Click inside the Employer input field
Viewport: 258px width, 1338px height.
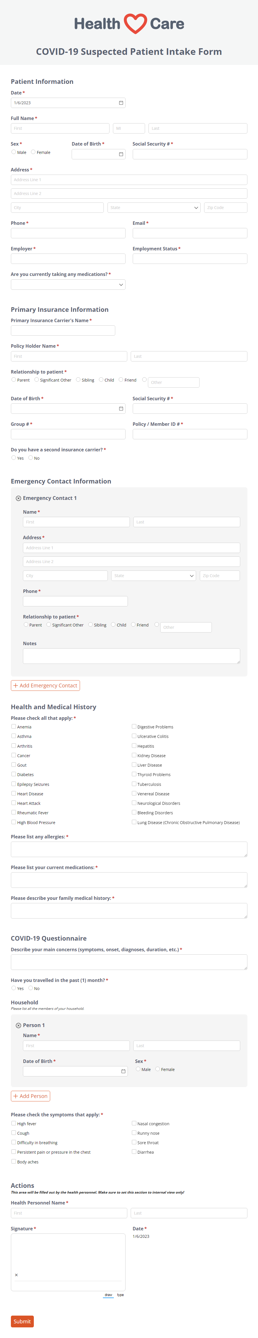point(67,258)
